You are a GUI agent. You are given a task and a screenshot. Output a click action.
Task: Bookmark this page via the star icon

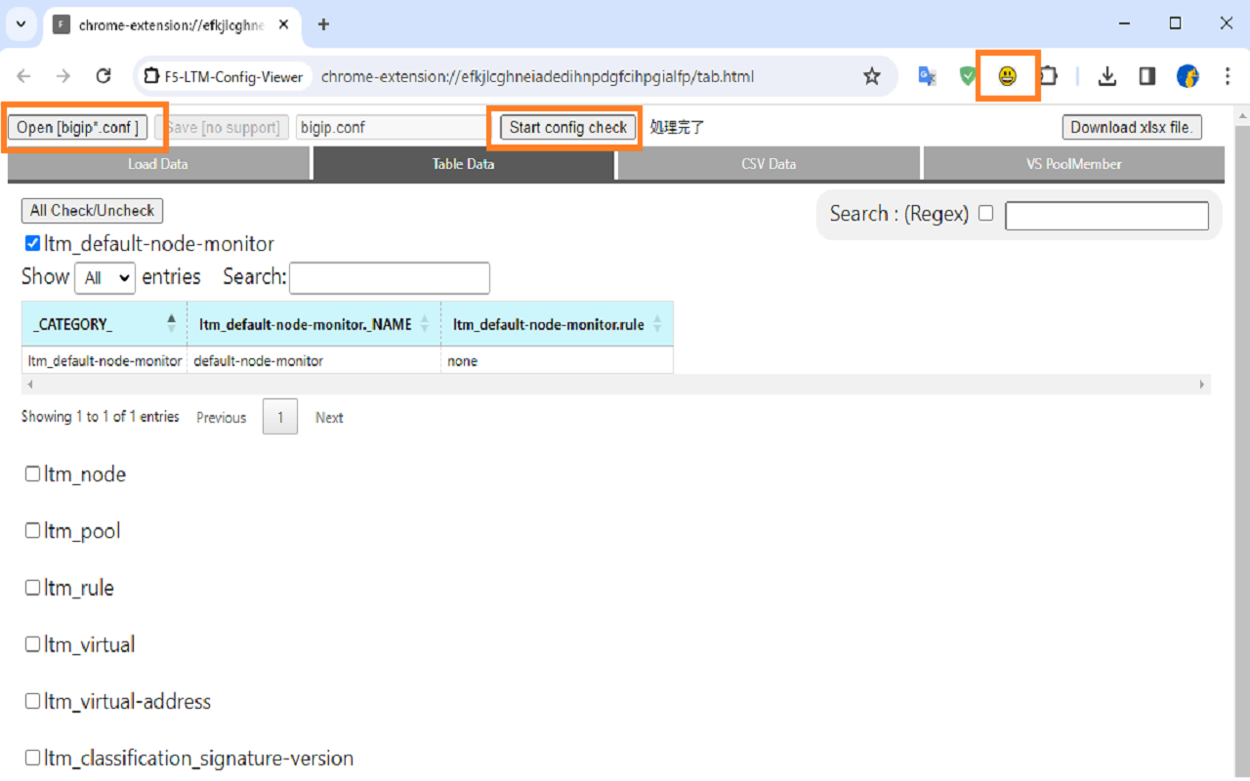coord(872,75)
